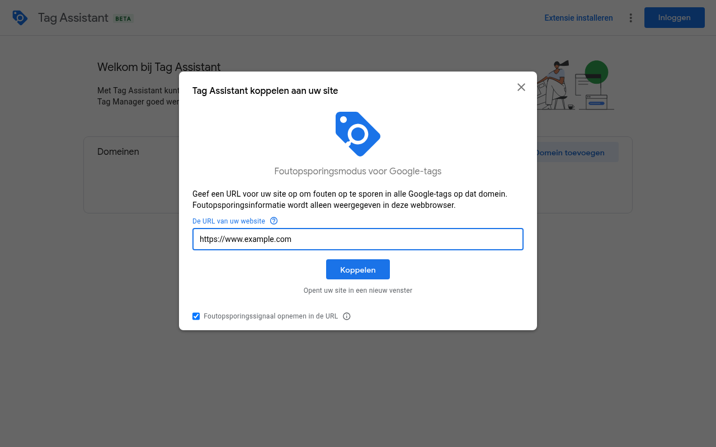
Task: Open the Extensie installeren link
Action: (578, 18)
